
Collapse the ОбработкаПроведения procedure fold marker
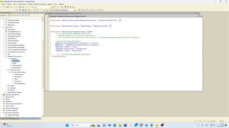51,32
